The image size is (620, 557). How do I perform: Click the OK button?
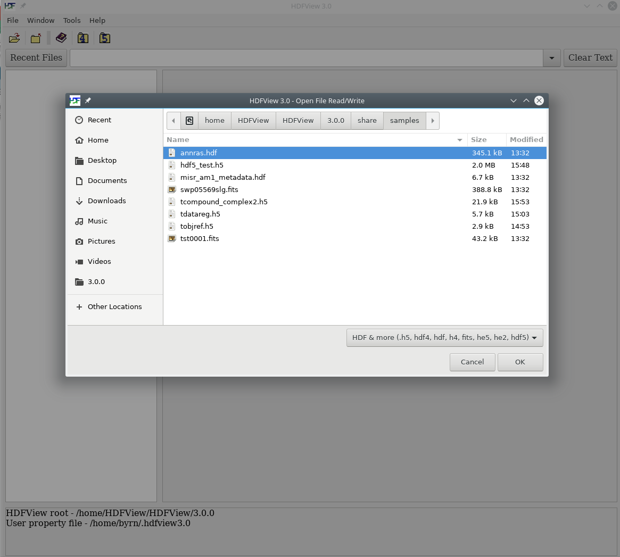coord(520,362)
